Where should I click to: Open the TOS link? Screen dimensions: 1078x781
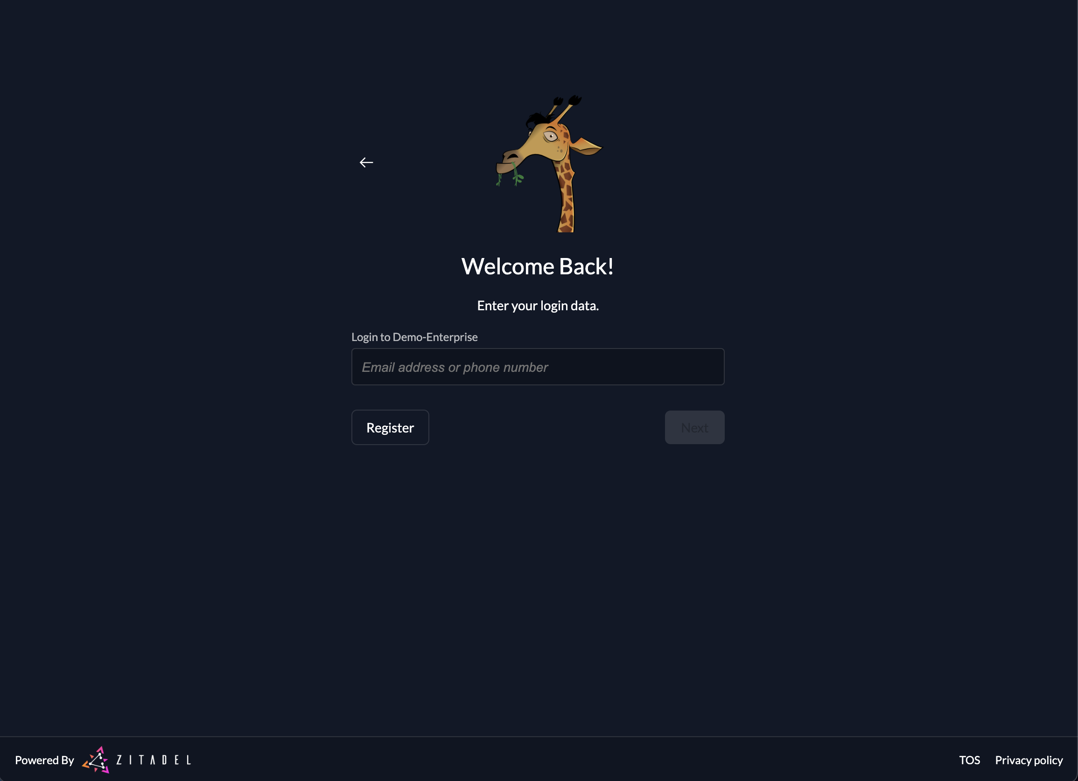pyautogui.click(x=969, y=760)
